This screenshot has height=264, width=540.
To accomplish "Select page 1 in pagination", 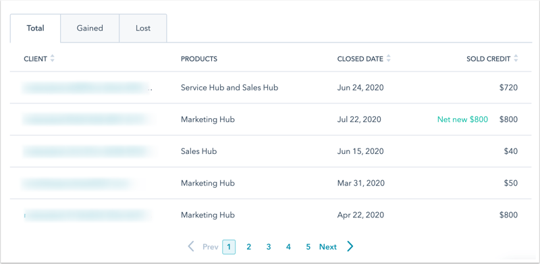I will coord(229,246).
